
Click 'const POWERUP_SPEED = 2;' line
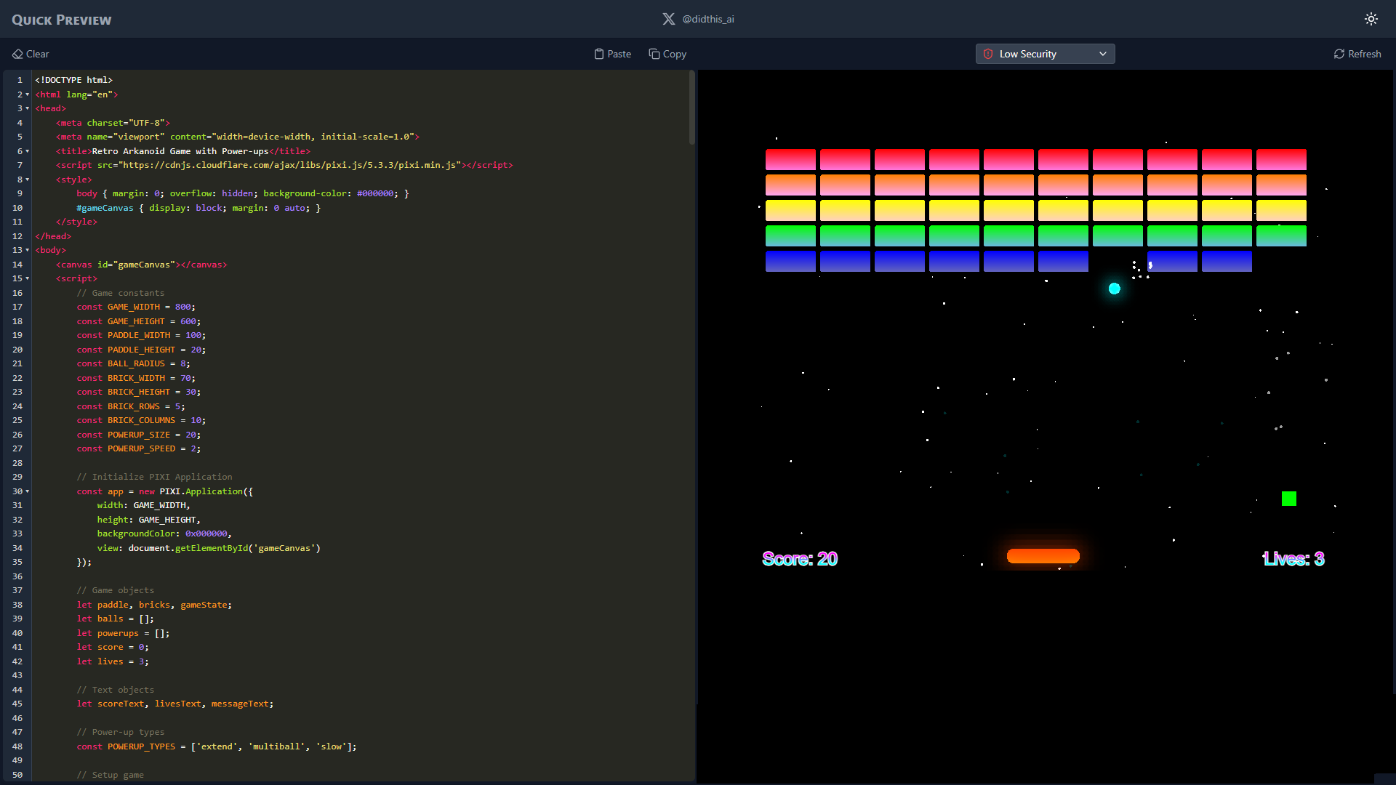(x=139, y=448)
